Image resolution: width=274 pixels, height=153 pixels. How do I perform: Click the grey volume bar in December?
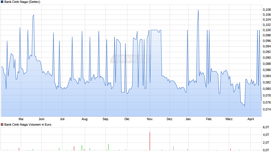pyautogui.click(x=173, y=148)
